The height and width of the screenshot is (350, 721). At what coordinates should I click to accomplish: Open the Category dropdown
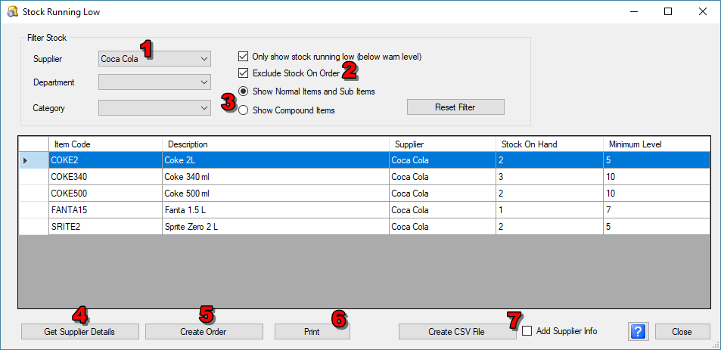[x=204, y=108]
